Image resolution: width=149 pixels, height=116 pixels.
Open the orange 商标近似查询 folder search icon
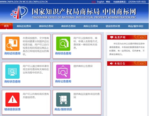(x=12, y=44)
